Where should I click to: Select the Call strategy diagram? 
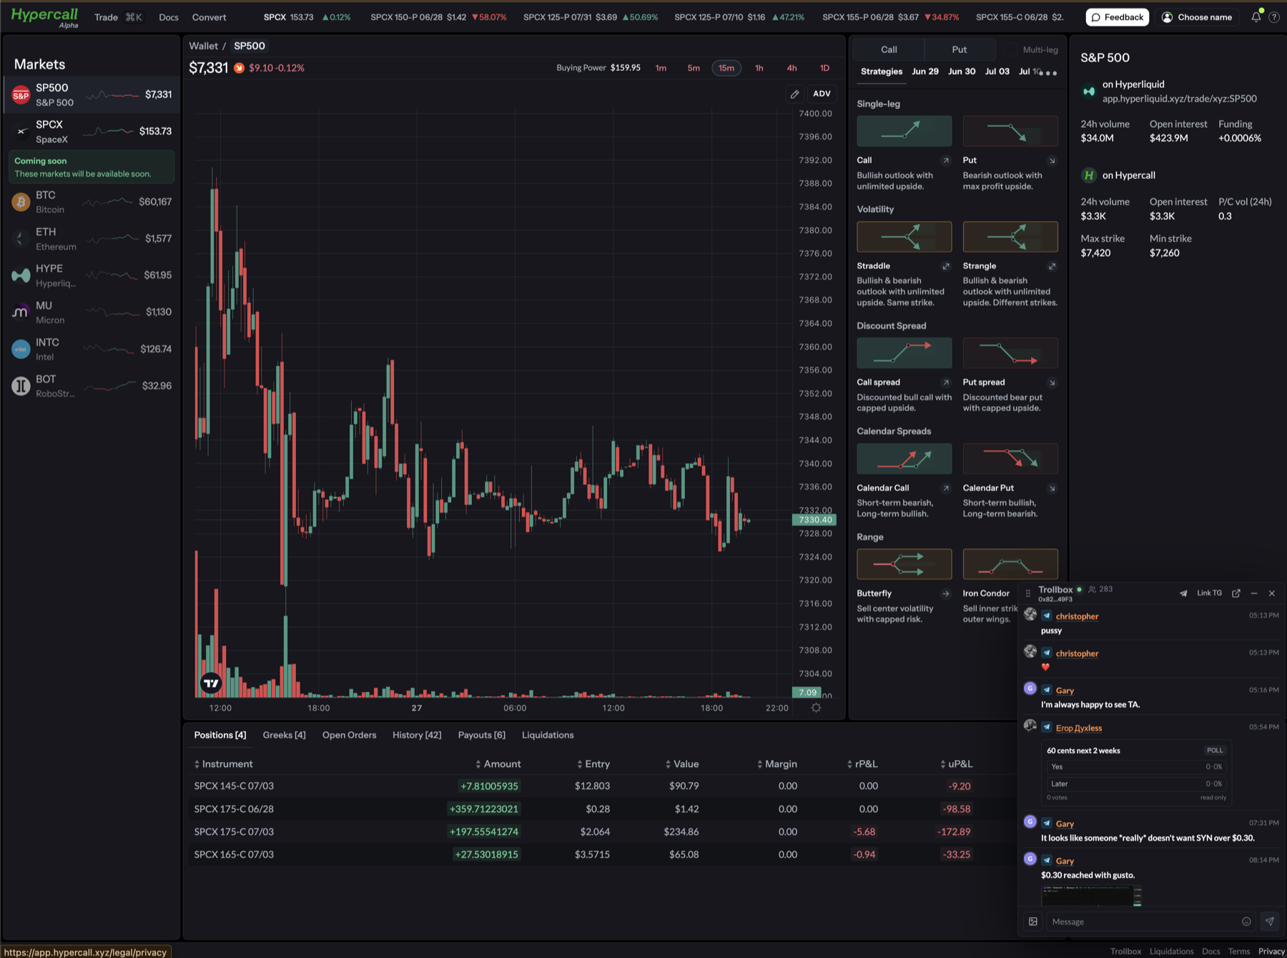(x=904, y=131)
